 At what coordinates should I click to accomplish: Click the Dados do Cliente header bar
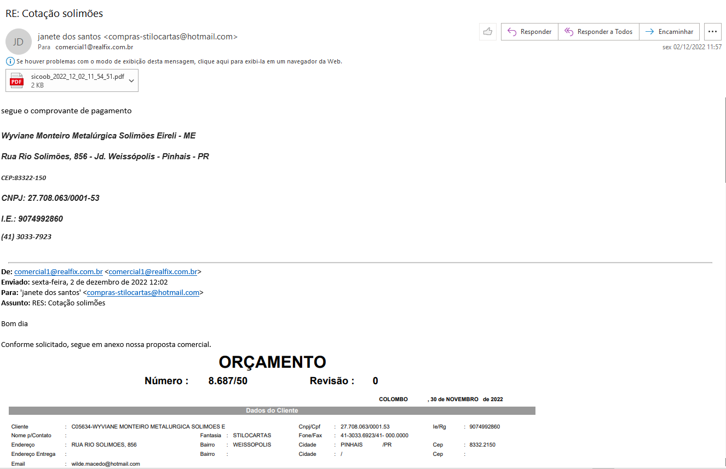pos(272,410)
